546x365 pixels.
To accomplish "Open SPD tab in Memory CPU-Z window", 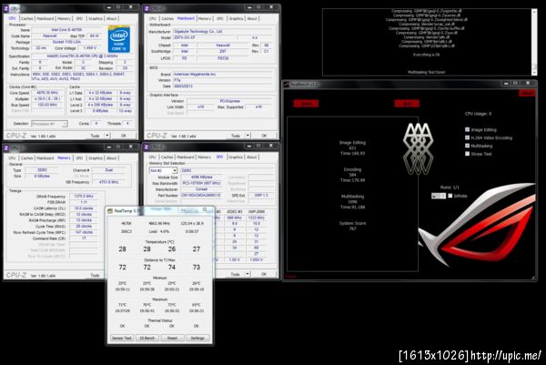I will pyautogui.click(x=79, y=158).
